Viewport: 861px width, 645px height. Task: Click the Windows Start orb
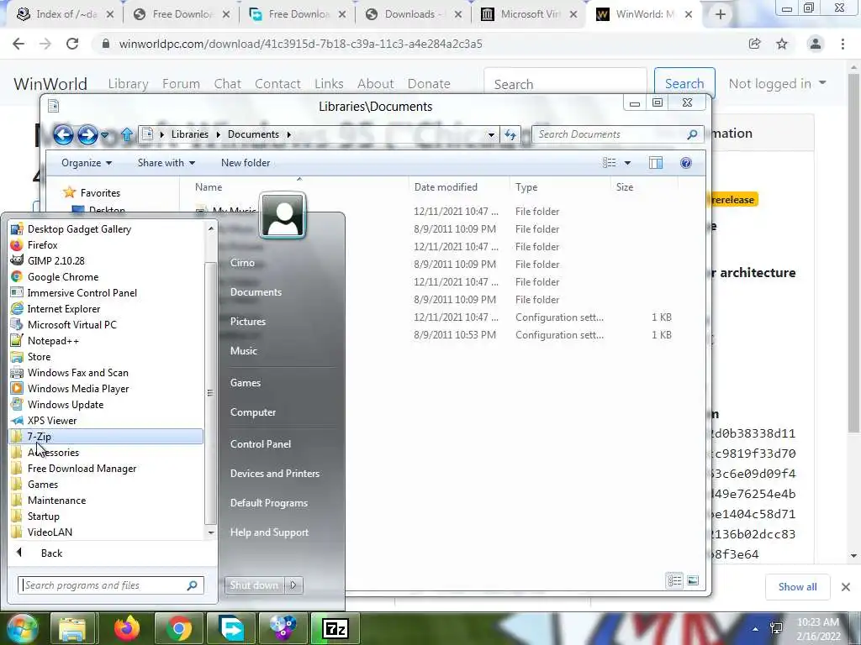coord(21,628)
